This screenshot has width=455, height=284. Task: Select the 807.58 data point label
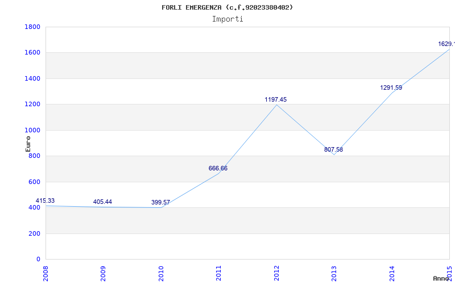333,149
